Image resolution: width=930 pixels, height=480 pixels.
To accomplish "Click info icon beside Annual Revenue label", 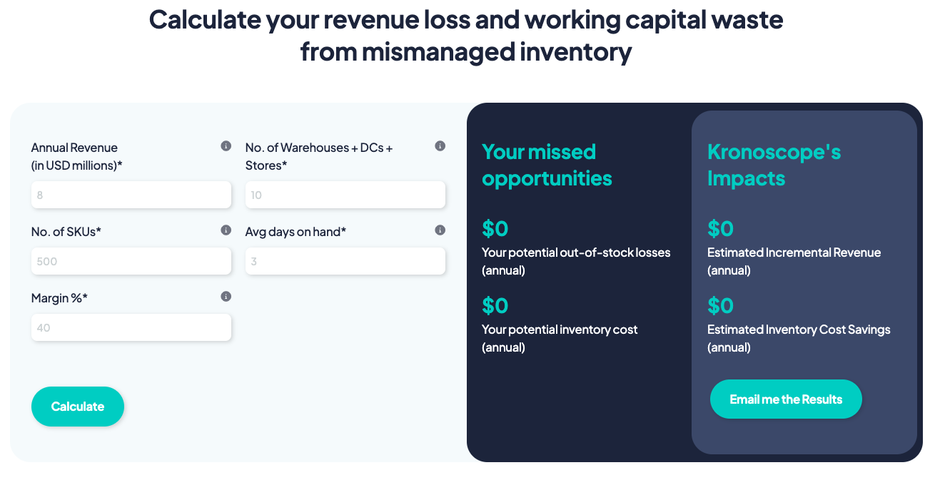I will 226,146.
